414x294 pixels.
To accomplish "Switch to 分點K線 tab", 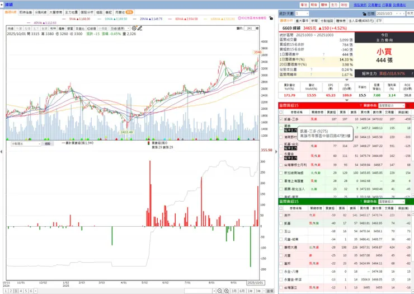I will 41,12.
